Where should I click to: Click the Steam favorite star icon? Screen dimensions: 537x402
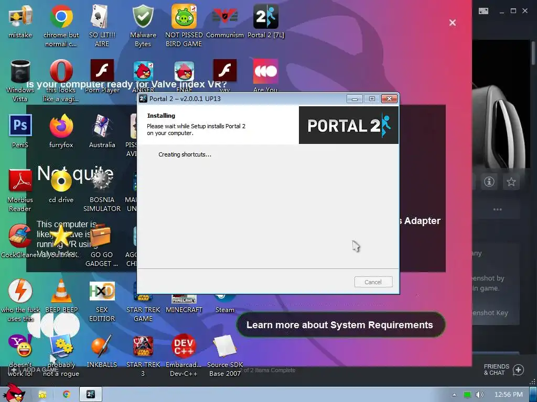511,182
